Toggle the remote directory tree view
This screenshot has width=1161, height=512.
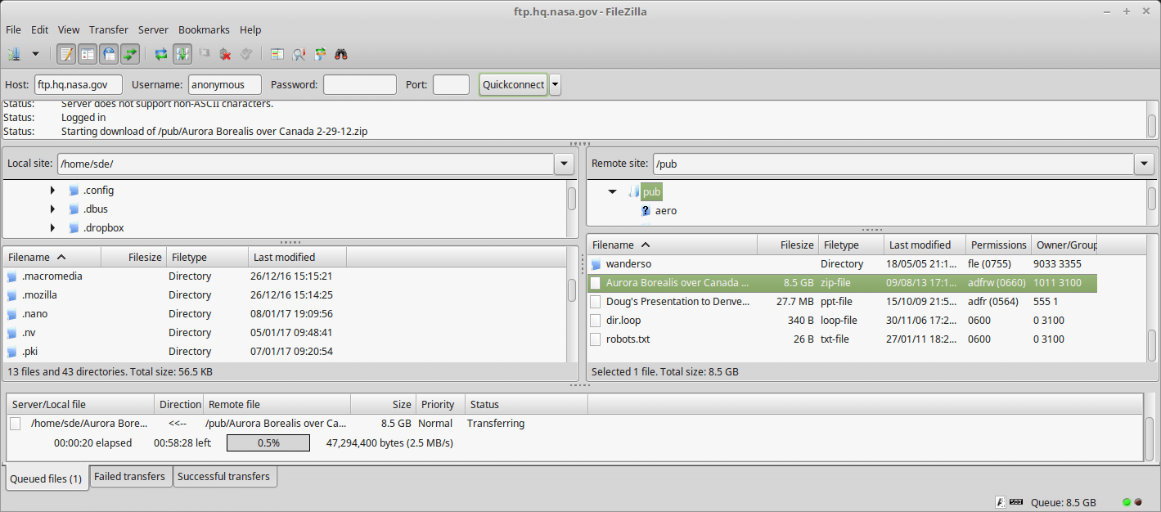[x=109, y=54]
